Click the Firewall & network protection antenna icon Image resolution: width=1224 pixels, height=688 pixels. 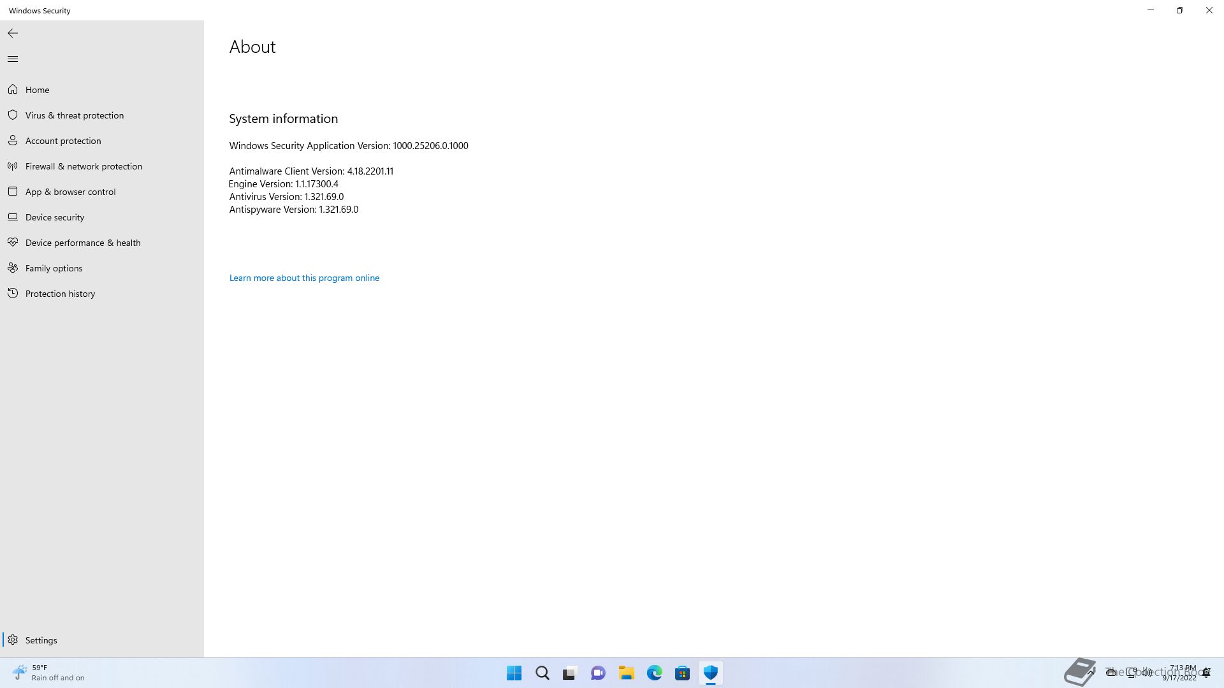point(13,166)
